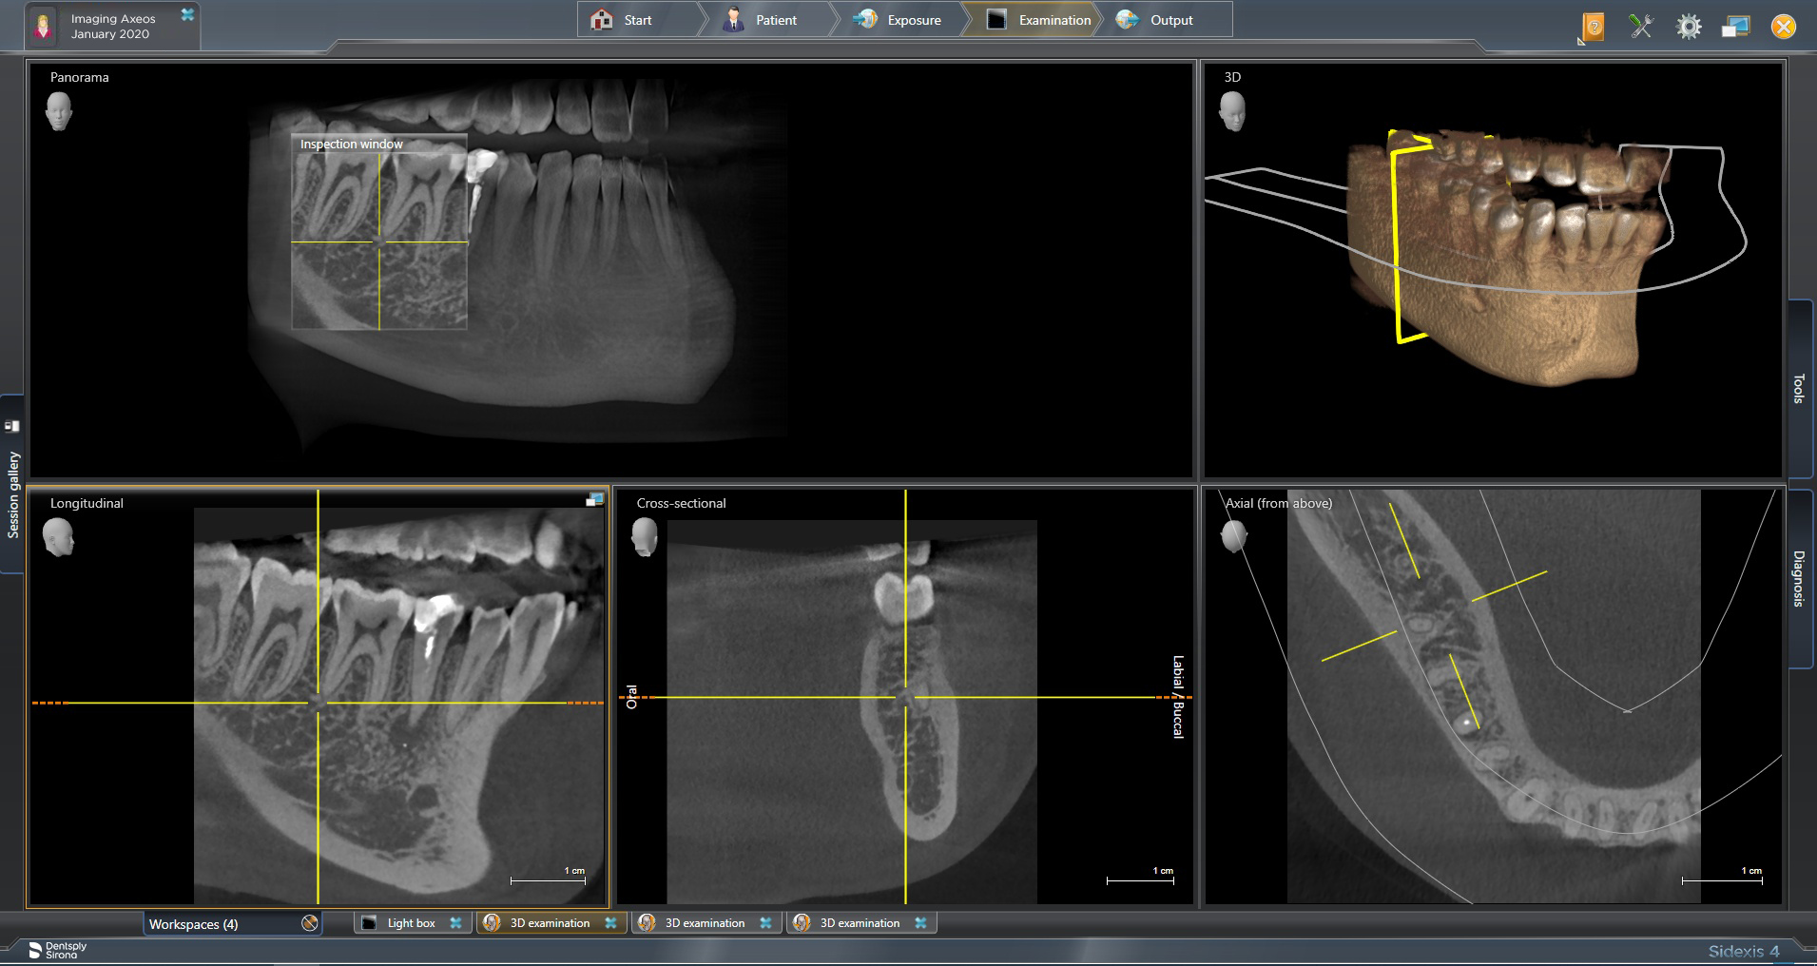Toggle the Workspaces lock icon
The image size is (1817, 966).
309,923
